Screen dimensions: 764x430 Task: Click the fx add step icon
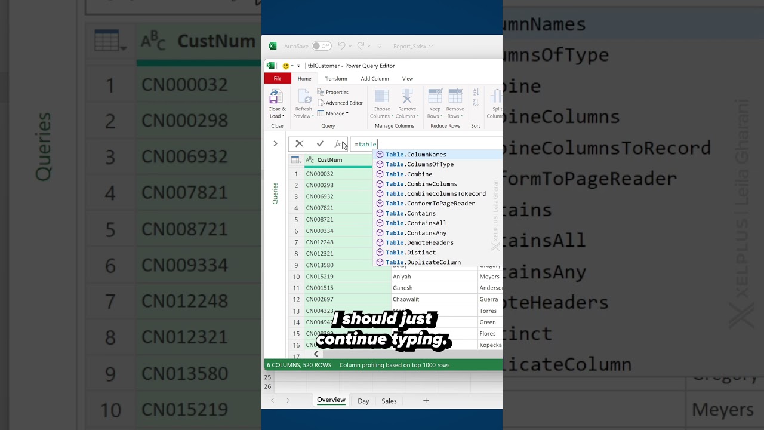point(338,144)
